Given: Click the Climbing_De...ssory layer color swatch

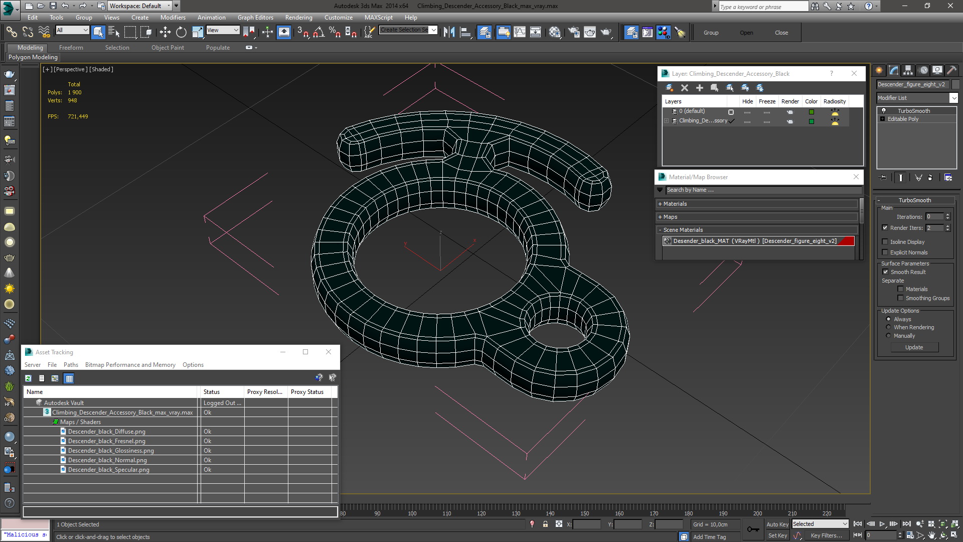Looking at the screenshot, I should pyautogui.click(x=811, y=121).
